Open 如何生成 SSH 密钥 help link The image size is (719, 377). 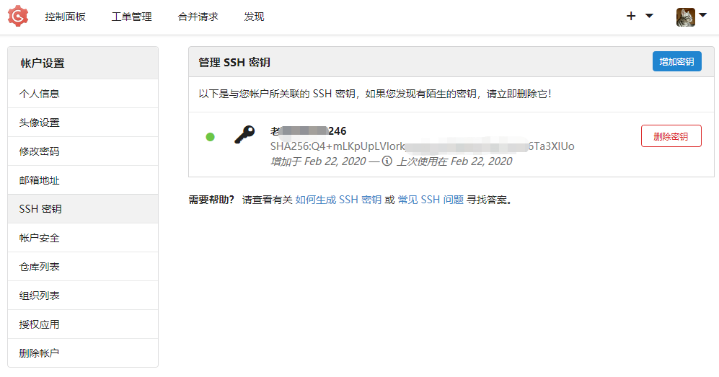338,200
